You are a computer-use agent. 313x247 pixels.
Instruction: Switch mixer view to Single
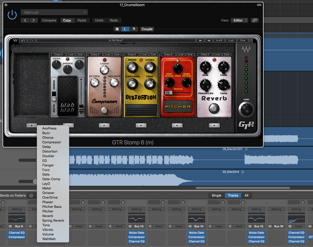[216, 195]
